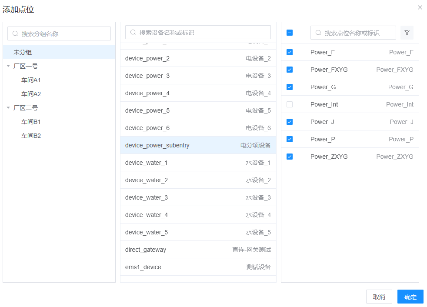Focus the device name search field

[203, 33]
